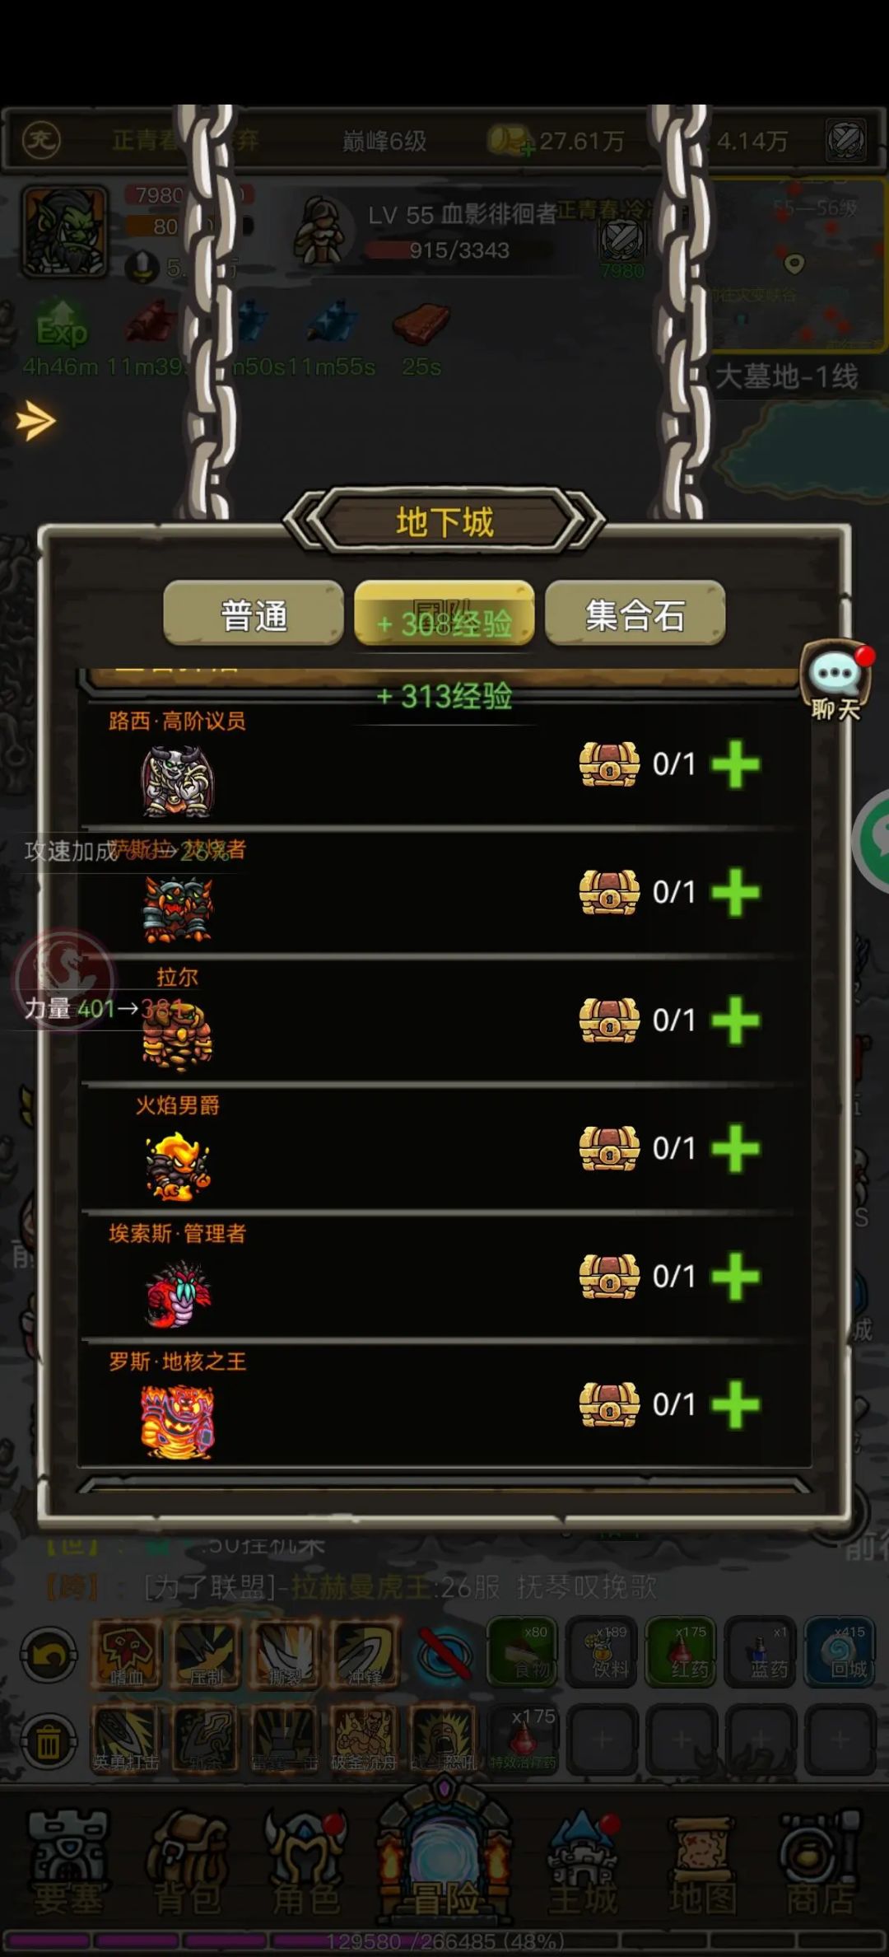
Task: Tap the green plus in 火焰男爵 row
Action: coord(735,1148)
